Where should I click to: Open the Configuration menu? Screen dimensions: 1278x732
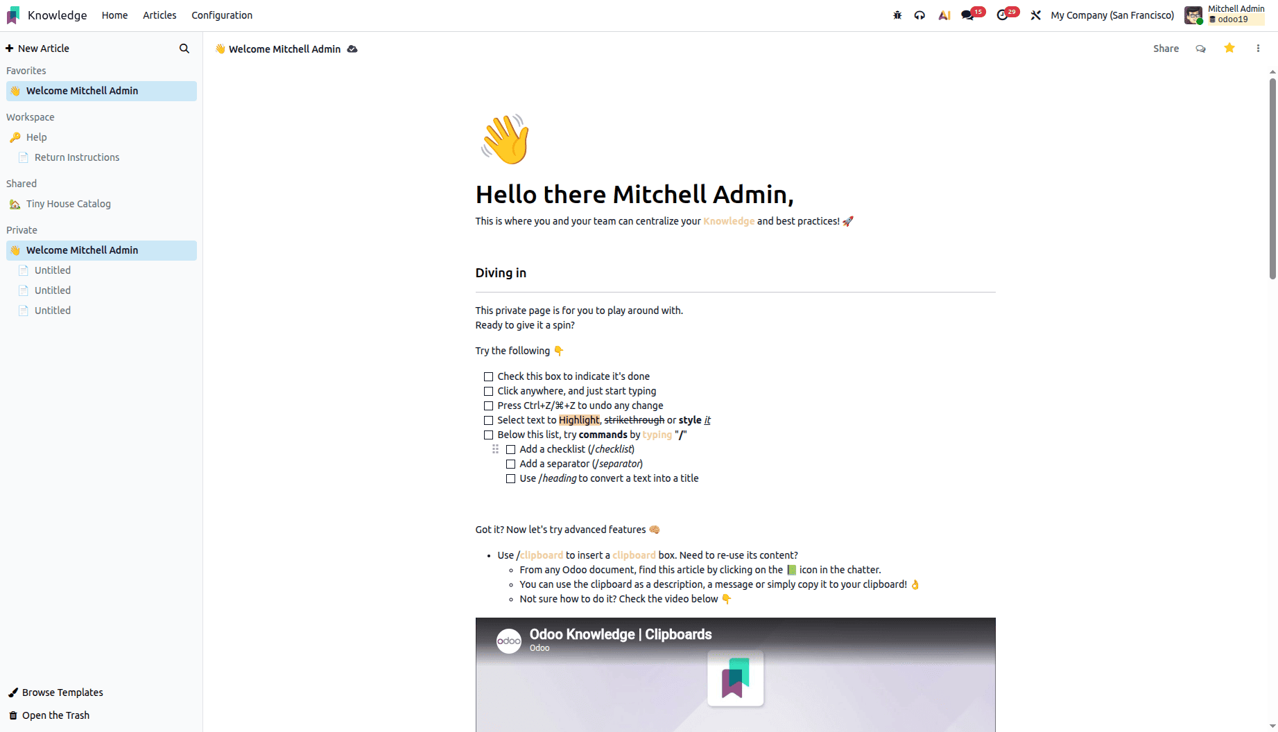pyautogui.click(x=222, y=15)
